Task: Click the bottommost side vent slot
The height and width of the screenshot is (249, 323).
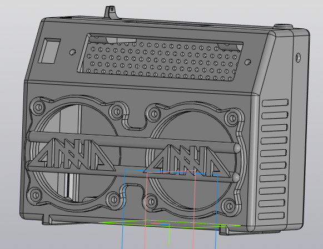Action: pos(271,216)
